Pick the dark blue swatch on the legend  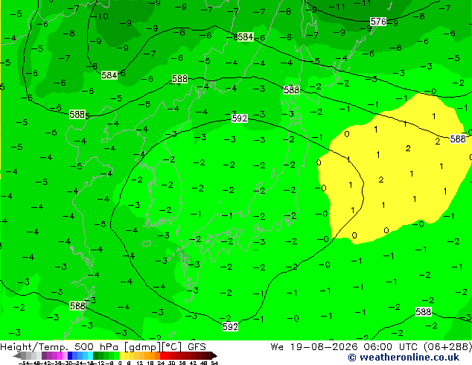pyautogui.click(x=70, y=355)
